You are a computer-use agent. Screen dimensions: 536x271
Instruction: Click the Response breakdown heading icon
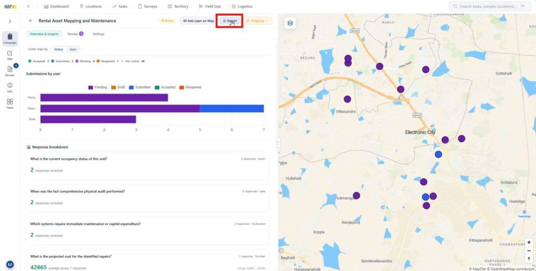pyautogui.click(x=29, y=147)
